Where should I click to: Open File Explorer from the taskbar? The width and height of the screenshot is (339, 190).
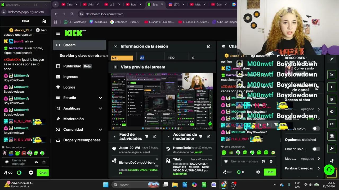pyautogui.click(x=175, y=185)
